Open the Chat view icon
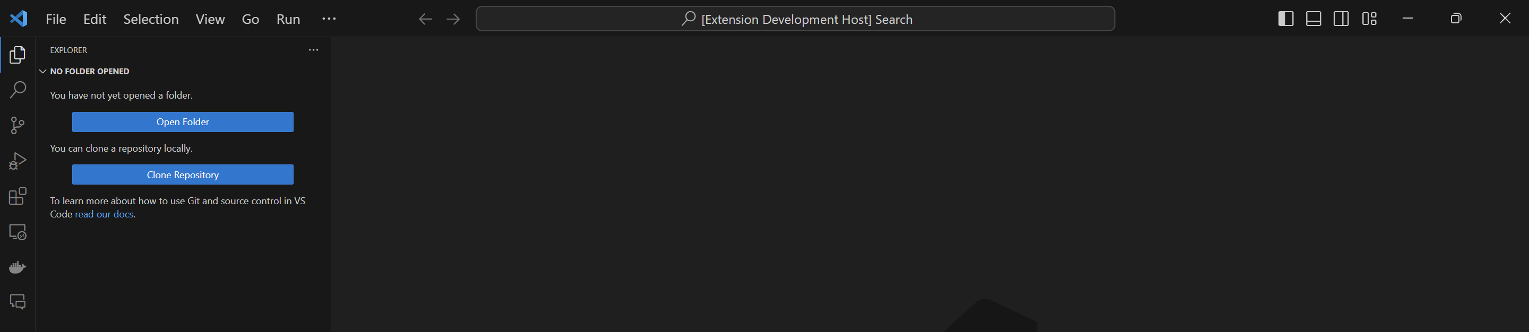Viewport: 1529px width, 332px height. 18,302
